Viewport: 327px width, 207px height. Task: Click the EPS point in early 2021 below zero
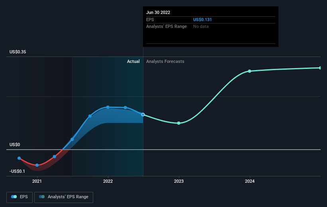tap(55, 156)
